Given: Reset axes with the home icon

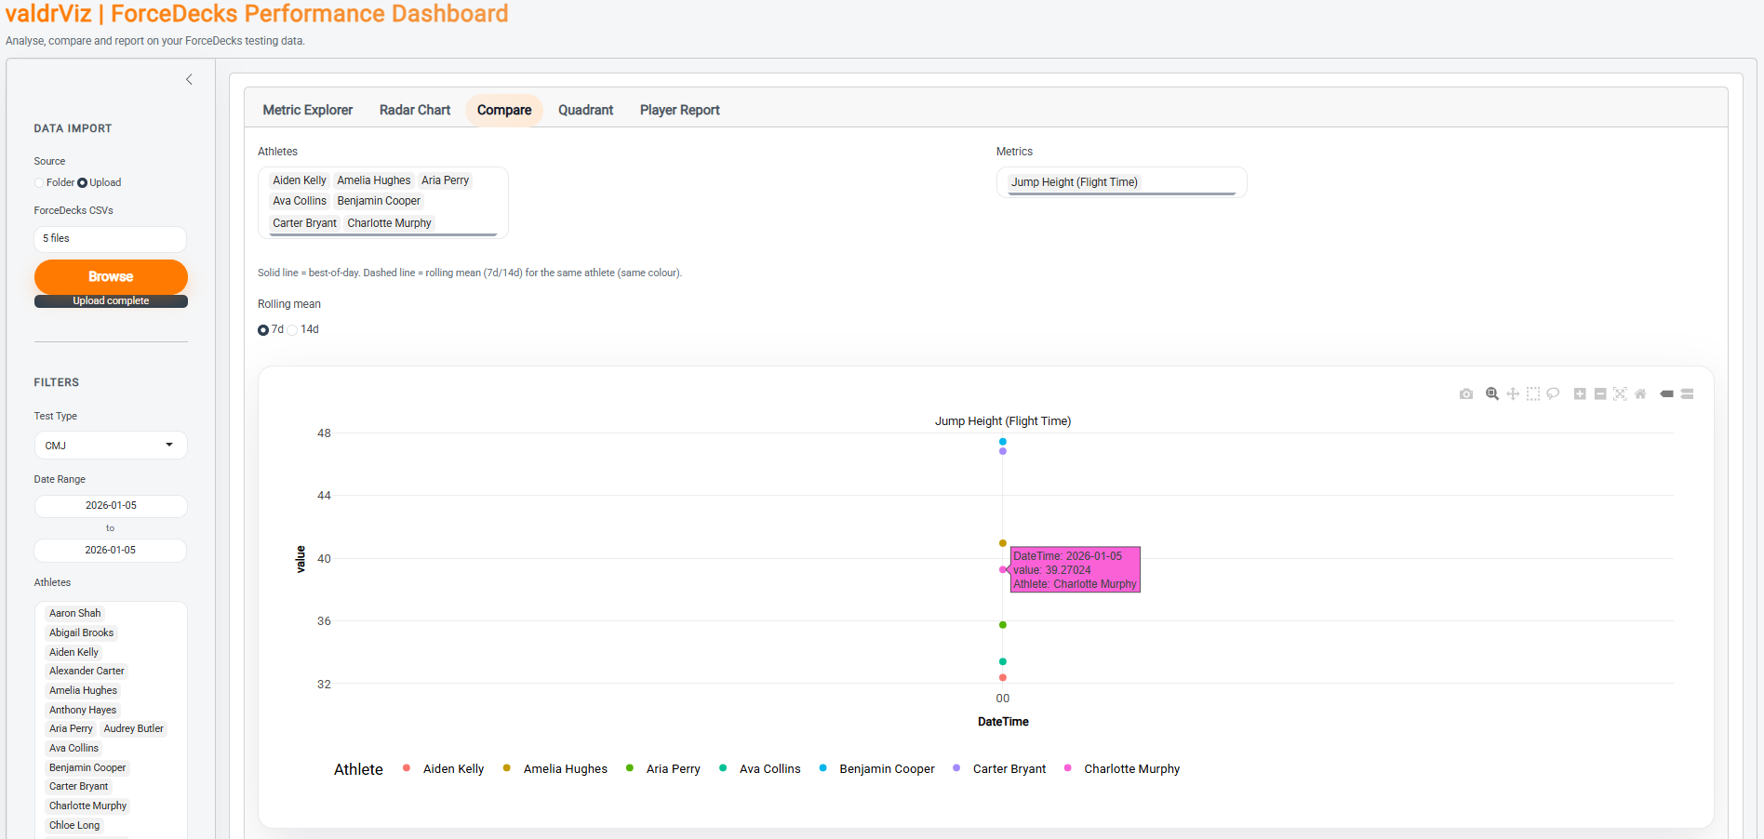Looking at the screenshot, I should 1640,394.
